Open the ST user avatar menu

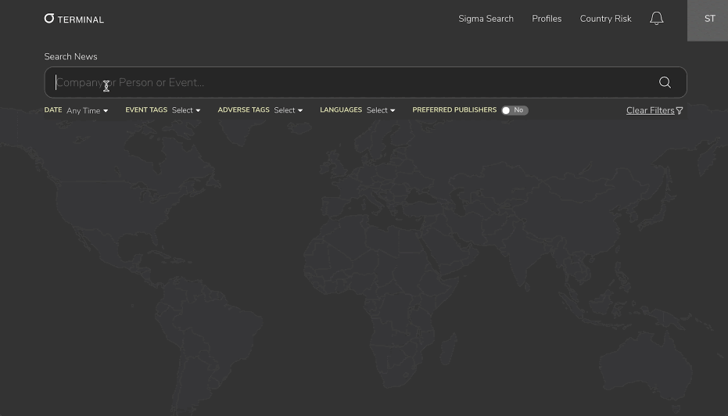(708, 20)
